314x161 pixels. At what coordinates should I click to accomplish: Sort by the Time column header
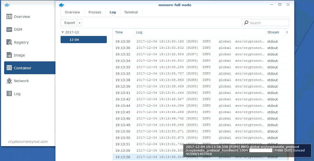[x=123, y=32]
